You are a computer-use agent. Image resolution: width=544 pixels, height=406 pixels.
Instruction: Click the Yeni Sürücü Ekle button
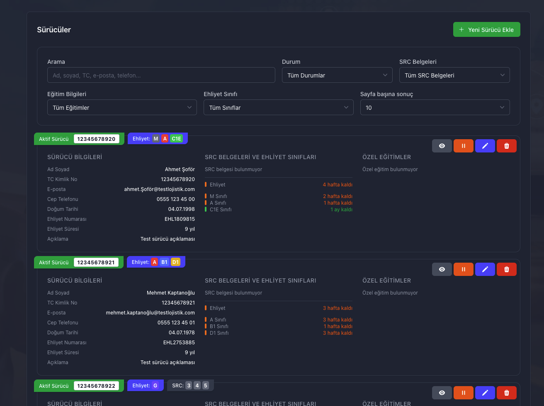pos(486,30)
